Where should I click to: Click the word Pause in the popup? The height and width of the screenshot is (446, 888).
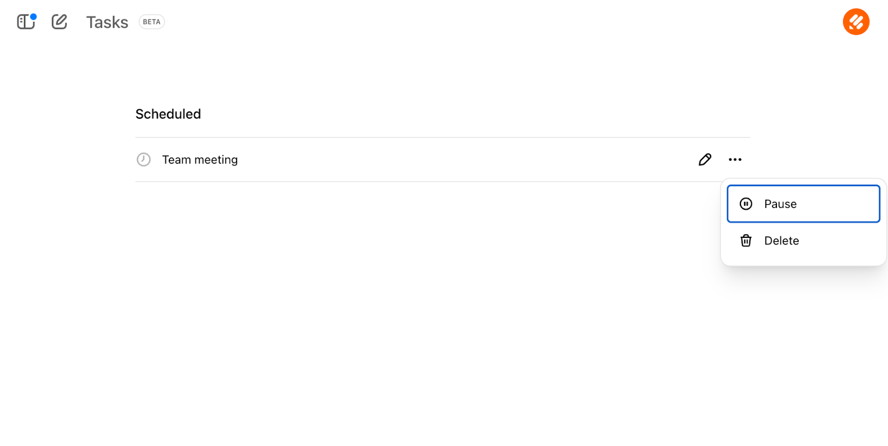click(780, 204)
